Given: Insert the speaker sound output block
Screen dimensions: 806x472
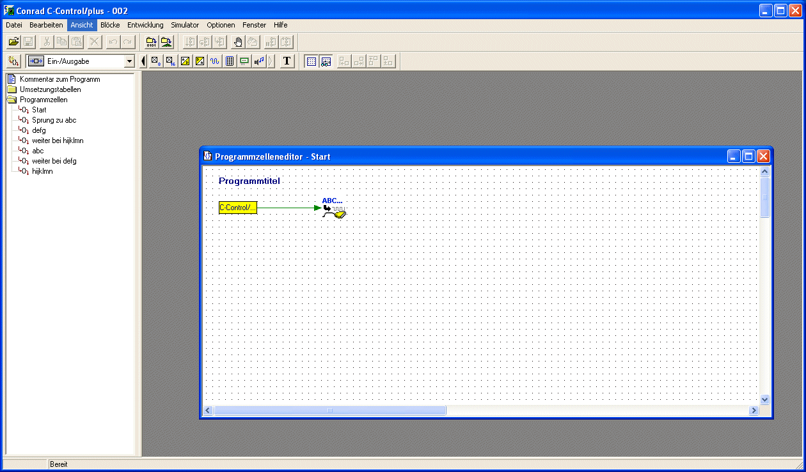Looking at the screenshot, I should [259, 61].
